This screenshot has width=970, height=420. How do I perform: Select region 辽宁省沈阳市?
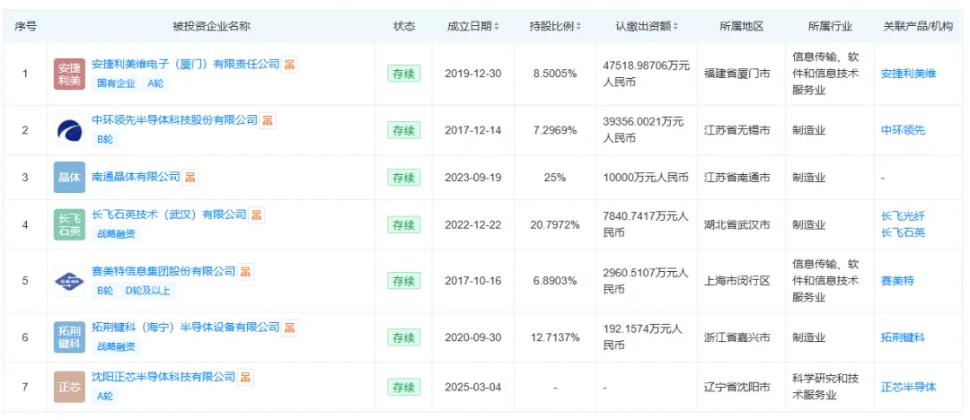point(736,387)
